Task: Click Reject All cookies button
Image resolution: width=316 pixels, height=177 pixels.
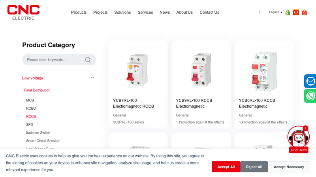Action: (254, 167)
